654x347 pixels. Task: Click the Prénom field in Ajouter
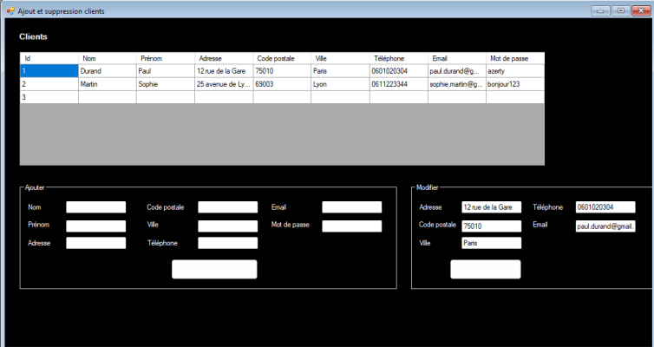(96, 226)
